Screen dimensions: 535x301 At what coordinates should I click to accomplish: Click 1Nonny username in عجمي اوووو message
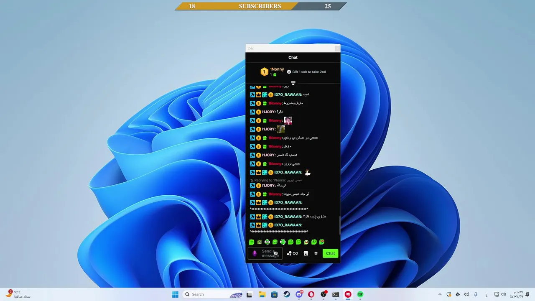pos(275,164)
